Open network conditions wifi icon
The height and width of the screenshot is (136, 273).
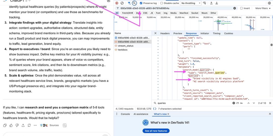204,3
